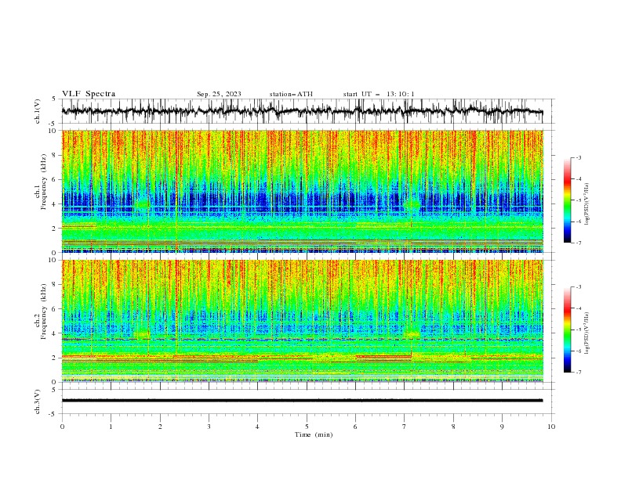Click time axis tick label '0'
The image size is (621, 479).
[x=62, y=427]
